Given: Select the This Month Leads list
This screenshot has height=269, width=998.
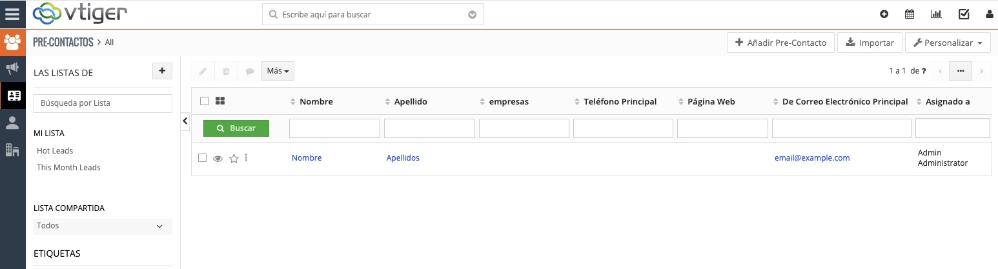Looking at the screenshot, I should 68,168.
